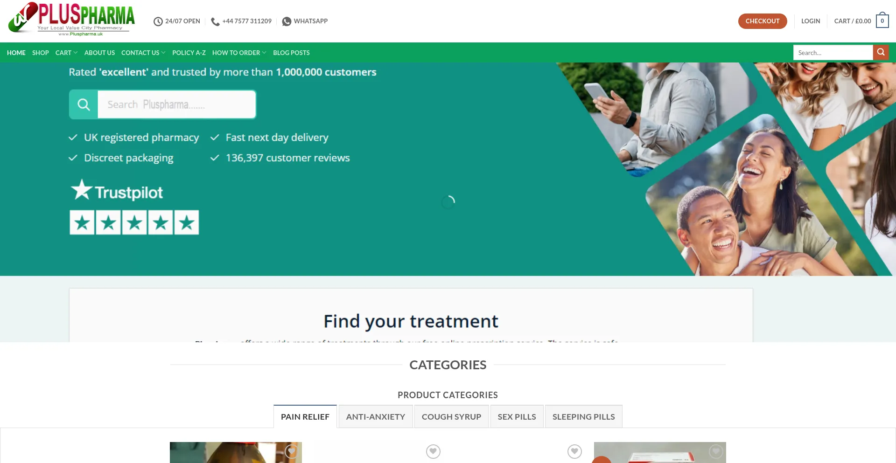Image resolution: width=896 pixels, height=463 pixels.
Task: Toggle wishlist heart on third product
Action: point(574,451)
